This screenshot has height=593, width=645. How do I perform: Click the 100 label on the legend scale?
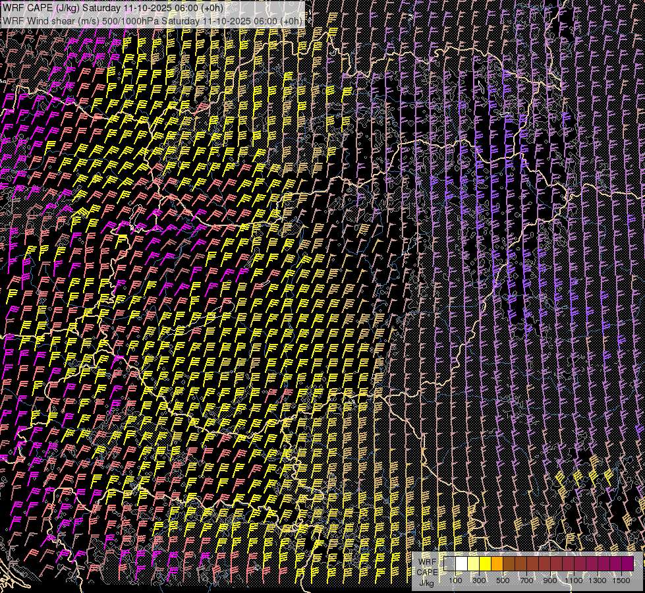(x=455, y=580)
